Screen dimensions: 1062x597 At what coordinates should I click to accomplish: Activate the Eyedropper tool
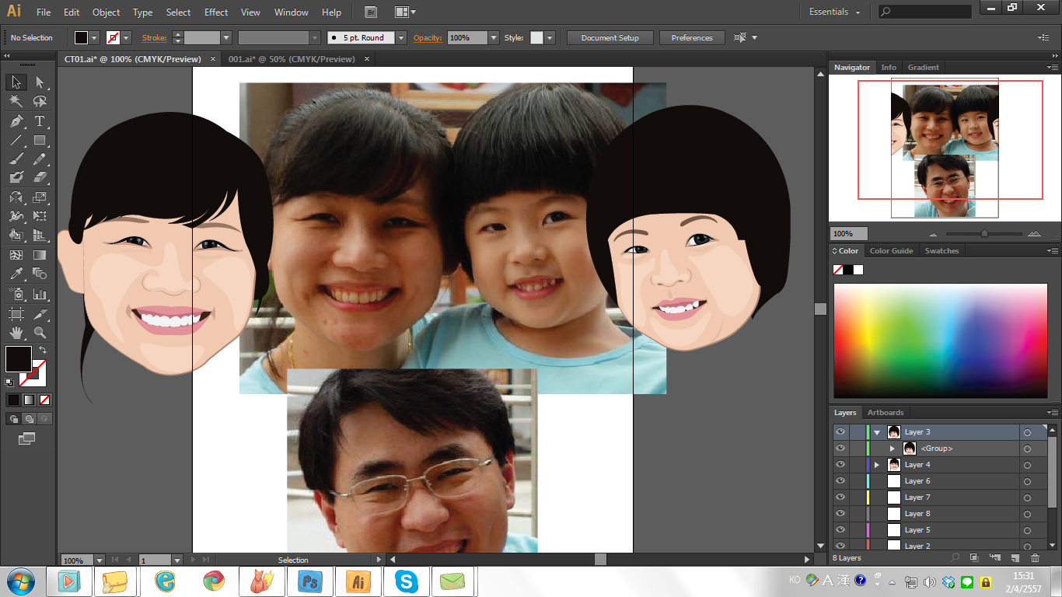16,274
